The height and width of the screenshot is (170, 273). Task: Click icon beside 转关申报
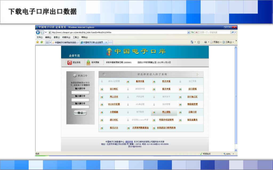click(154, 82)
